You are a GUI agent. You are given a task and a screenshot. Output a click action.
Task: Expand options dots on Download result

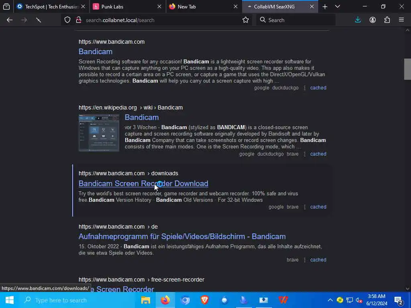[x=305, y=207]
